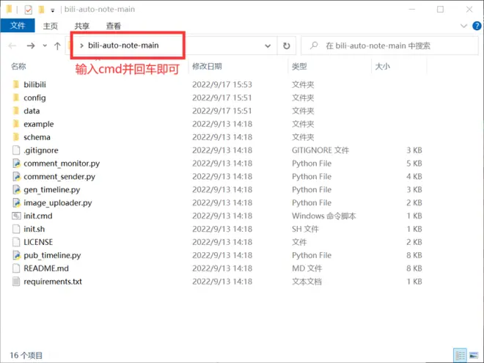Click the Windows 命令脚本 type cell
Viewport: 484px width, 363px height.
point(324,216)
